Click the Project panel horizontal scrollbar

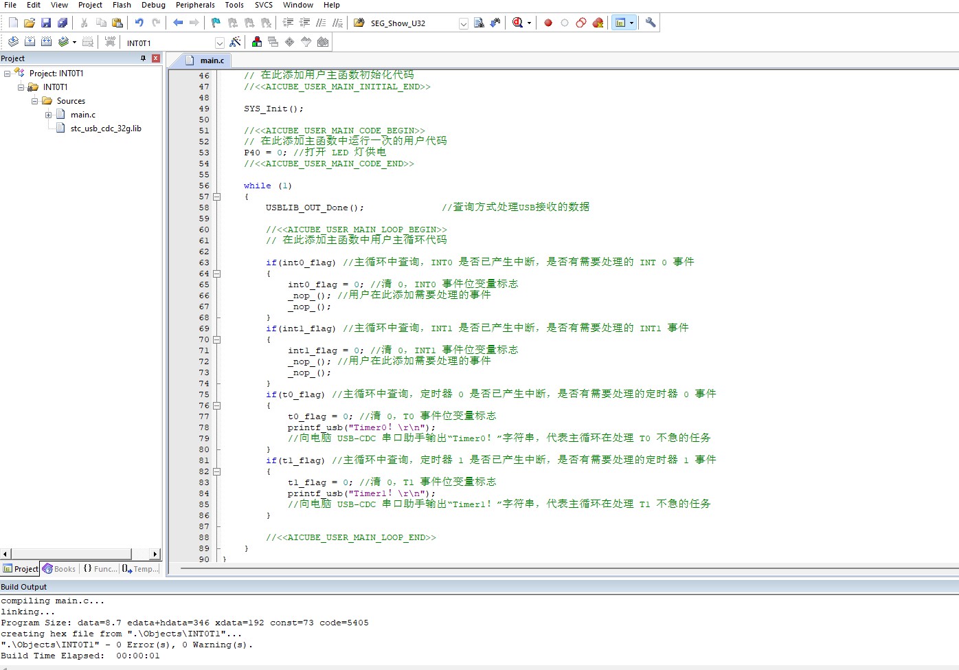(71, 554)
